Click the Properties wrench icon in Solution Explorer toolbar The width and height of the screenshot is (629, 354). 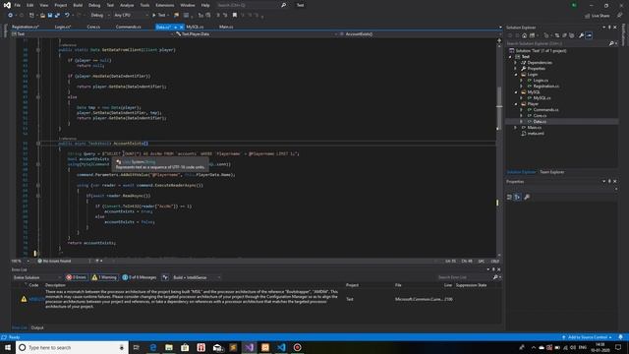[581, 35]
